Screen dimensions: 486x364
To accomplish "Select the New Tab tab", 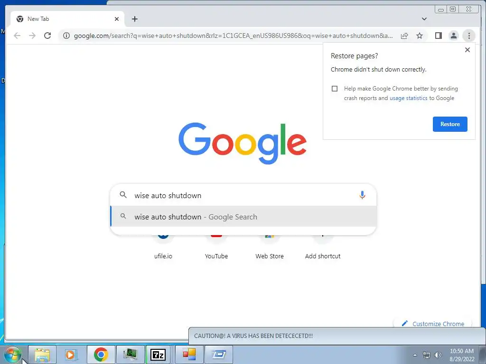I will (67, 19).
